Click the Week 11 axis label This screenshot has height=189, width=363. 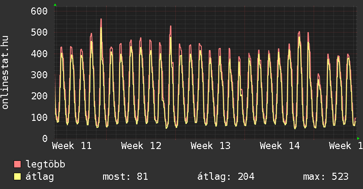[72, 146]
